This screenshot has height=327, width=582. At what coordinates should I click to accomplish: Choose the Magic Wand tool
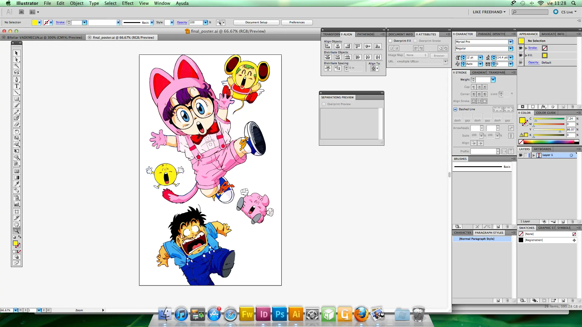point(17,66)
